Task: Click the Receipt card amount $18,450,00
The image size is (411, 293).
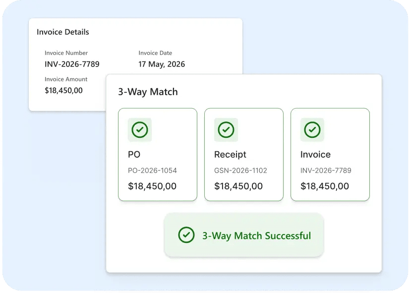Action: (x=238, y=186)
